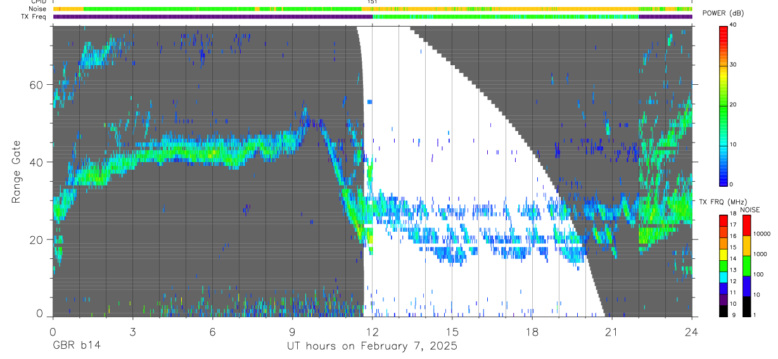Click the blue swatch in the noise legend
The image size is (778, 359).
click(746, 286)
